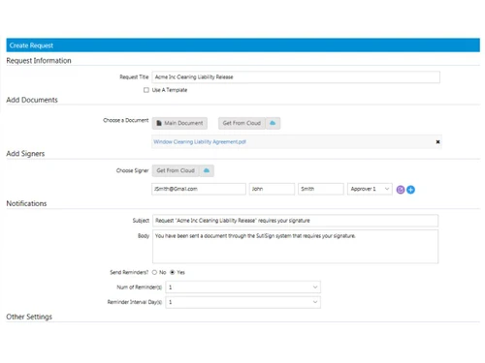The width and height of the screenshot is (485, 363).
Task: Click the Other Settings section heading
Action: click(29, 317)
